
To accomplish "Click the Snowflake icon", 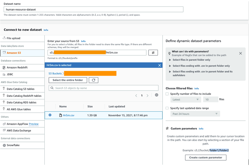I will pyautogui.click(x=4, y=145).
